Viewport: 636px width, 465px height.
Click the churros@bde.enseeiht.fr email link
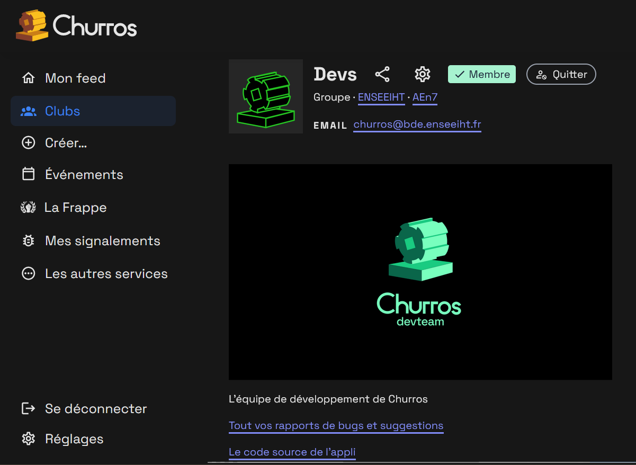click(x=417, y=124)
